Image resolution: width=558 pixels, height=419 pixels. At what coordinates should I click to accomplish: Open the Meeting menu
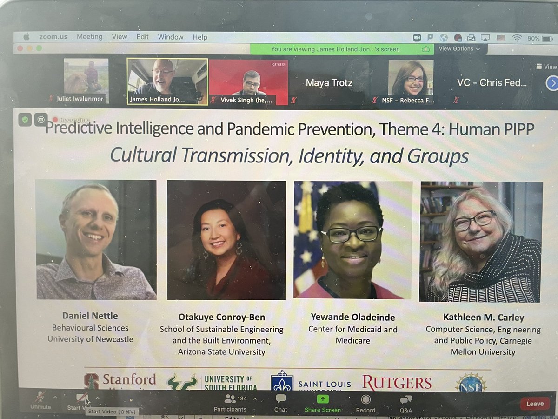89,37
